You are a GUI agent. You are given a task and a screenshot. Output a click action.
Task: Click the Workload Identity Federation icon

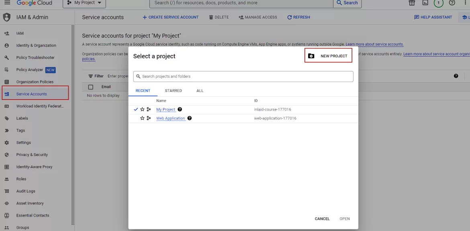tap(6, 106)
